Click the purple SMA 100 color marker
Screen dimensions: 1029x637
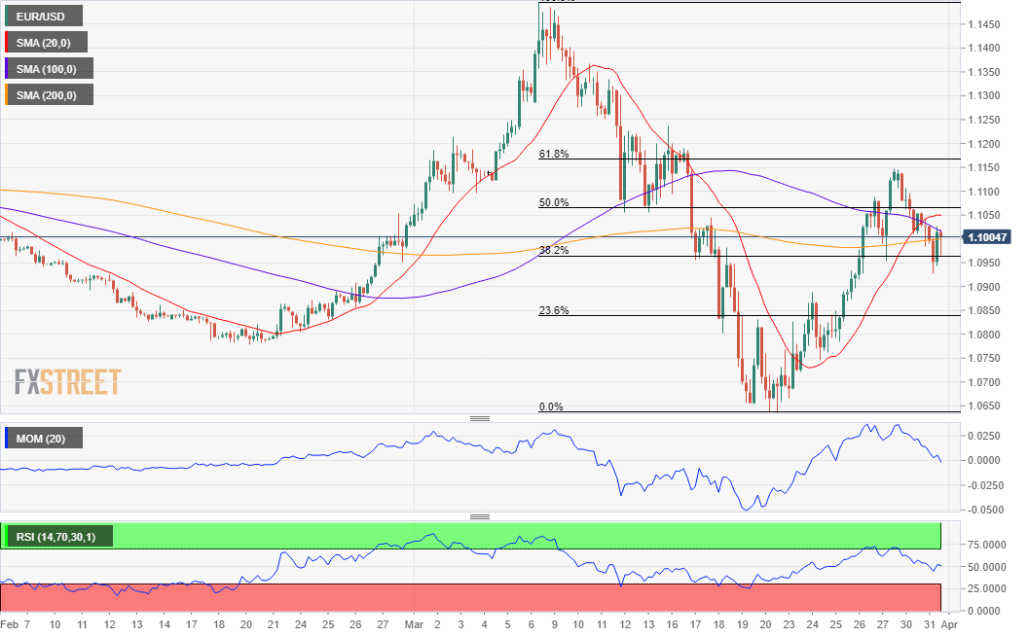click(x=7, y=69)
